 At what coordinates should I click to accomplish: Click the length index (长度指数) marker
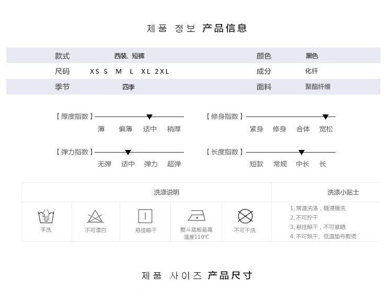pyautogui.click(x=302, y=153)
